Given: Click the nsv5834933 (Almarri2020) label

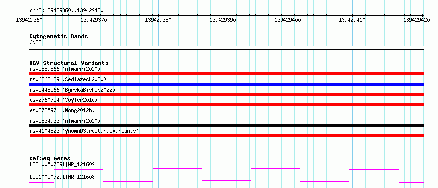Looking at the screenshot, I should (x=65, y=121).
